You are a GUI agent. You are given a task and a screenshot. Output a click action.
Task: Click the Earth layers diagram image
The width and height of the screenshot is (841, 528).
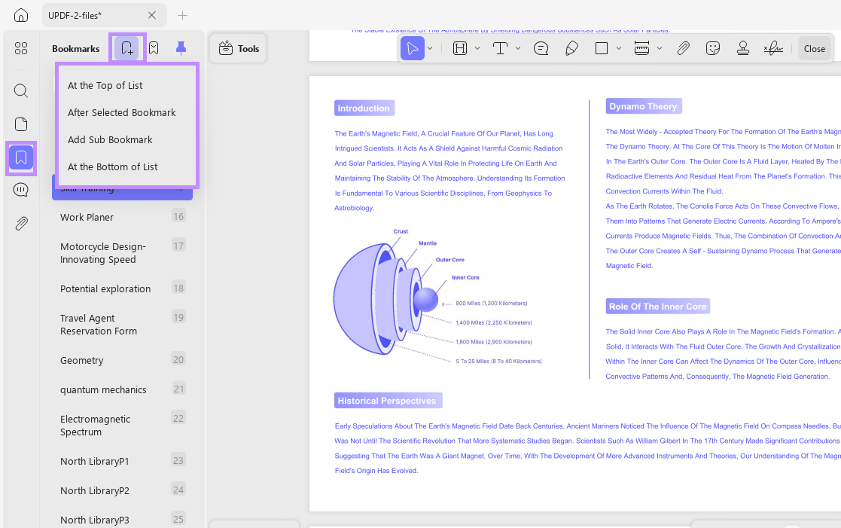tap(437, 298)
